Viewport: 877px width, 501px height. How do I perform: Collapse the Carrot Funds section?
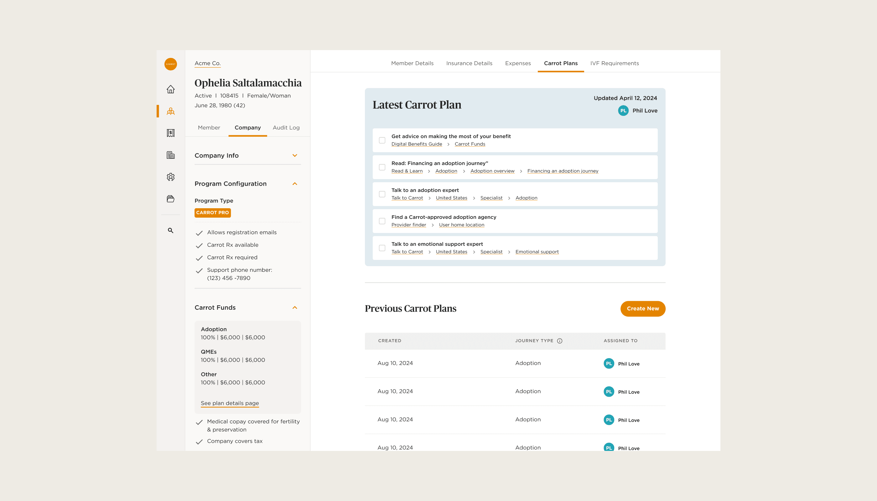pyautogui.click(x=295, y=307)
